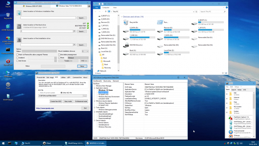Click Explorer up-arrow navigation button
Viewport: 259px width, 146px height.
pos(106,12)
